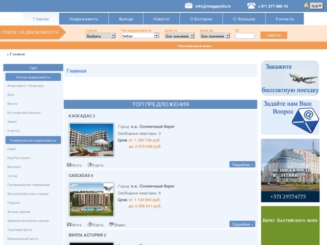Screen dimensions: 327x245
Task: Open the Карта map icon for КАСКАДАС 2
Action: click(90, 165)
